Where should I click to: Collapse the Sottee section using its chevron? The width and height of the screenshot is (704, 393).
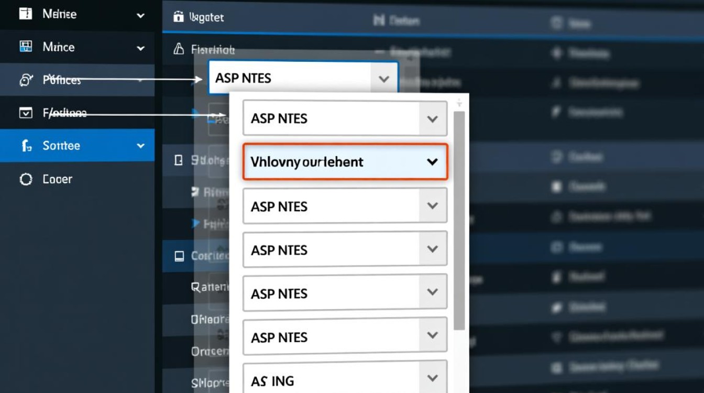pyautogui.click(x=140, y=146)
